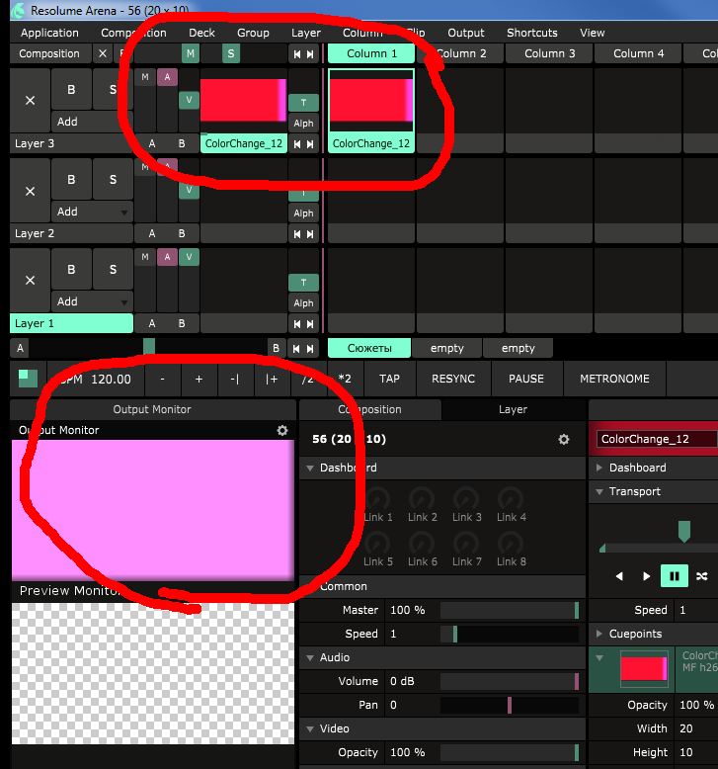Click the RESYNC button
This screenshot has height=769, width=718.
(x=452, y=379)
